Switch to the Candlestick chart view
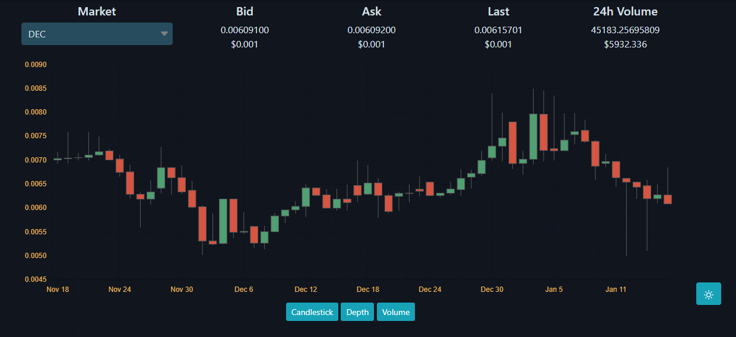 [x=312, y=312]
